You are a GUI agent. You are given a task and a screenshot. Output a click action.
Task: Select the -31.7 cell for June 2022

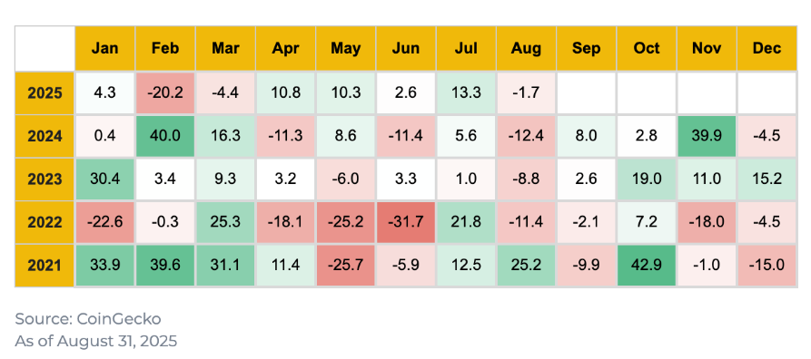[406, 223]
